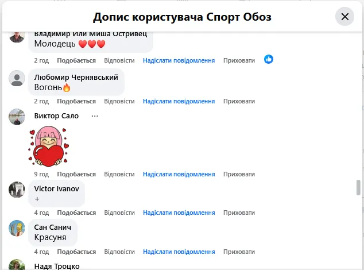Click Виктор Сало's profile picture
Viewport: 364px width, 270px height.
tap(17, 117)
